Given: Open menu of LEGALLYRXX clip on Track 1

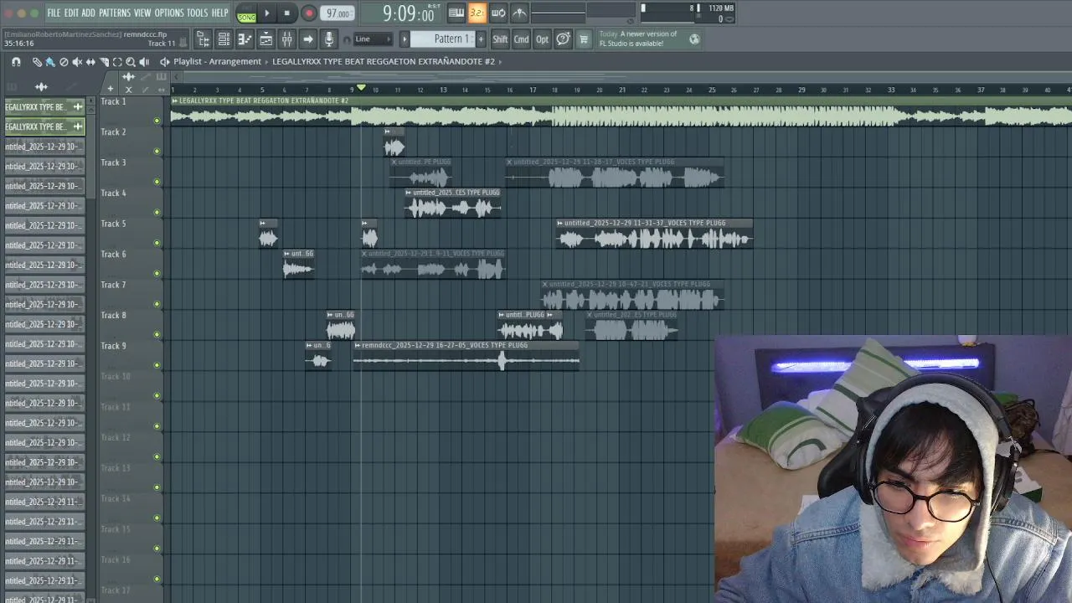Looking at the screenshot, I should click(x=175, y=101).
